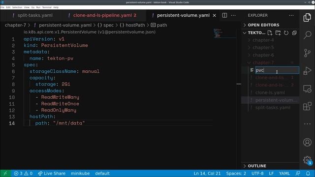Show additional views ellipsis in activity bar
The image size is (315, 177).
point(307,124)
